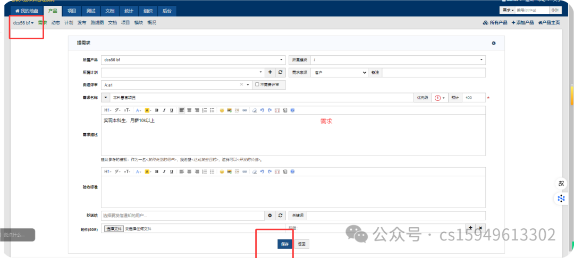Open 产品主页 link

548,23
